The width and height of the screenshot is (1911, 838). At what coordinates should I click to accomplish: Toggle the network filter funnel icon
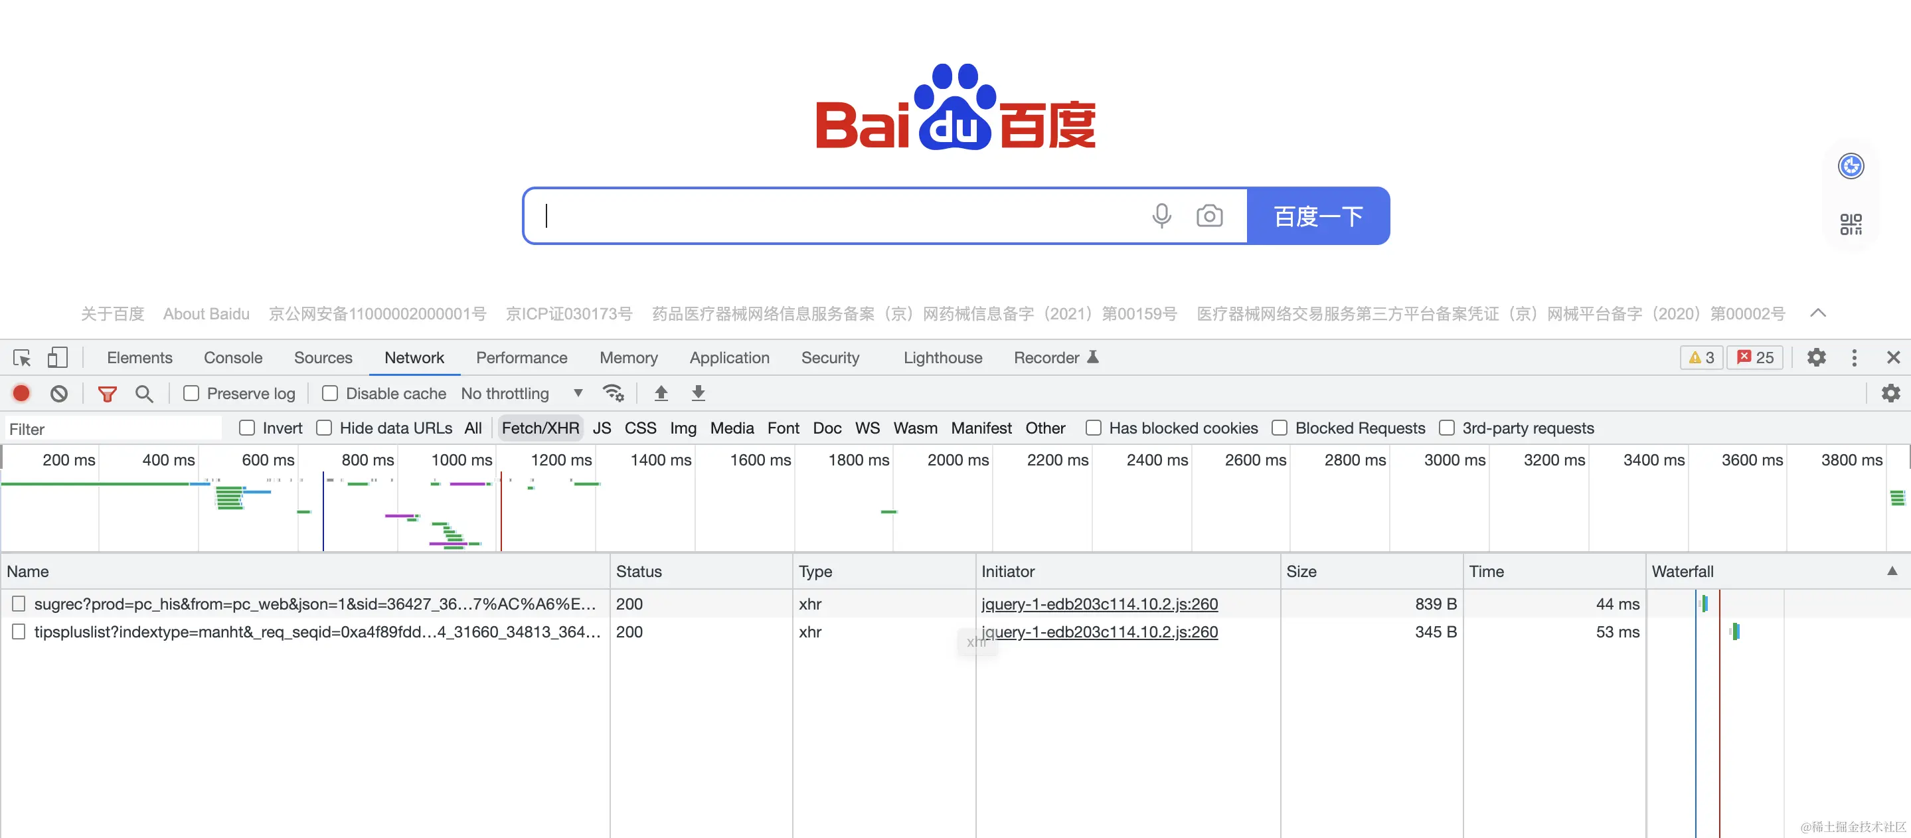pos(108,394)
